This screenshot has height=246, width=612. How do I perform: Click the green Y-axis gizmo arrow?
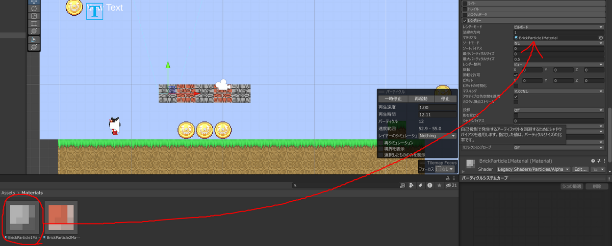pos(168,66)
